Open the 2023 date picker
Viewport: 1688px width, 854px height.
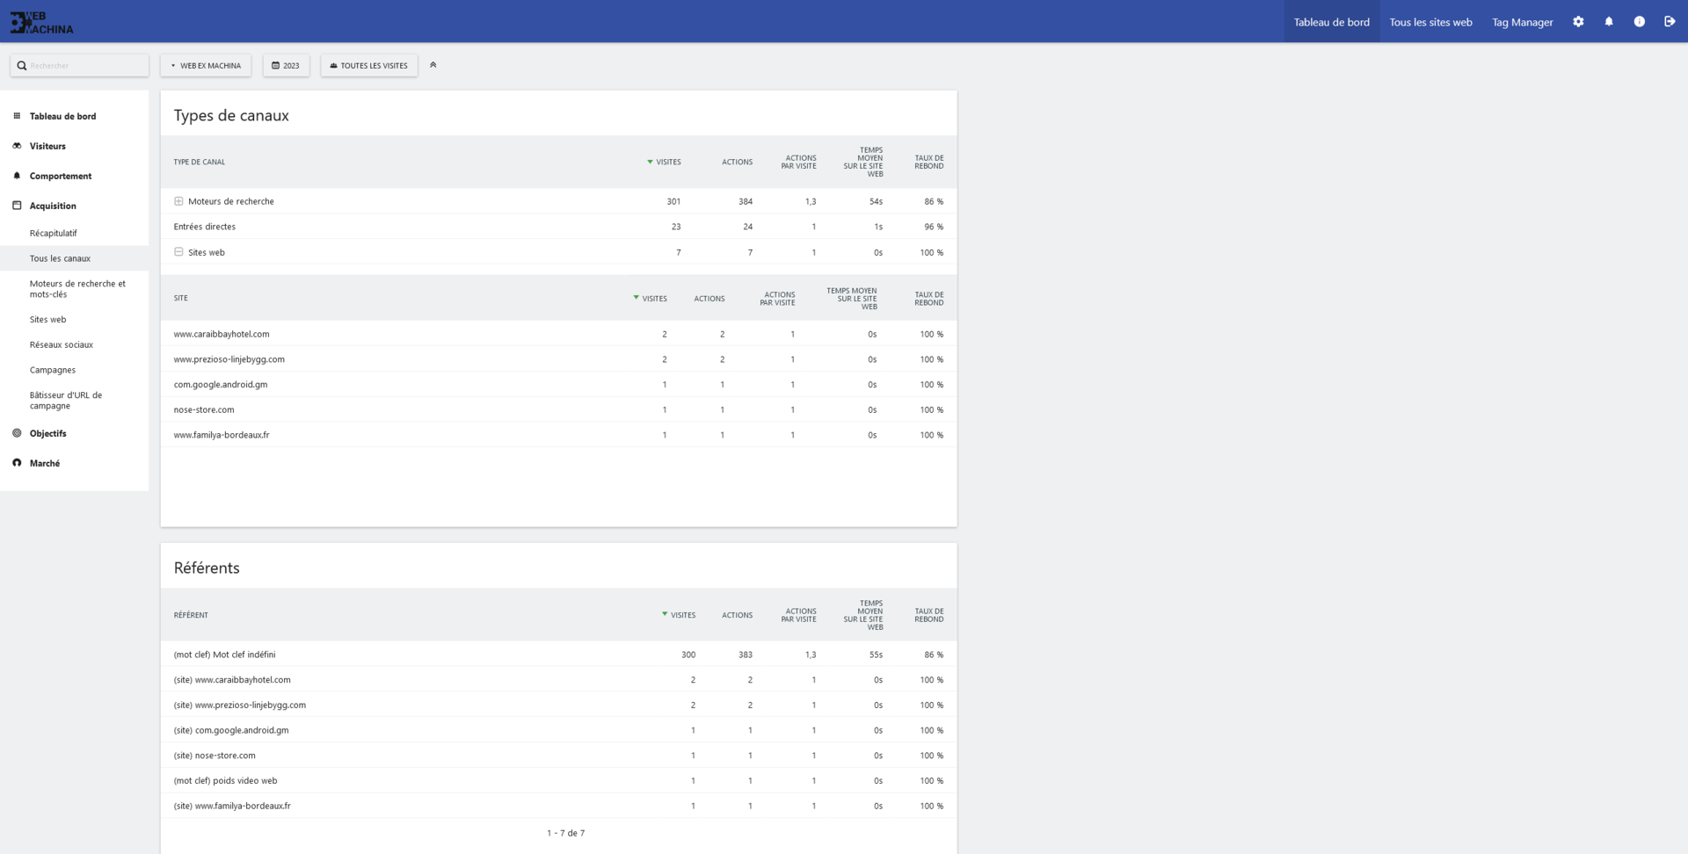pyautogui.click(x=286, y=66)
